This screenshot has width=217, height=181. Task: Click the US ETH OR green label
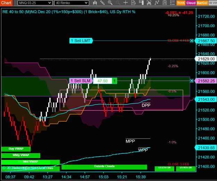(165, 168)
